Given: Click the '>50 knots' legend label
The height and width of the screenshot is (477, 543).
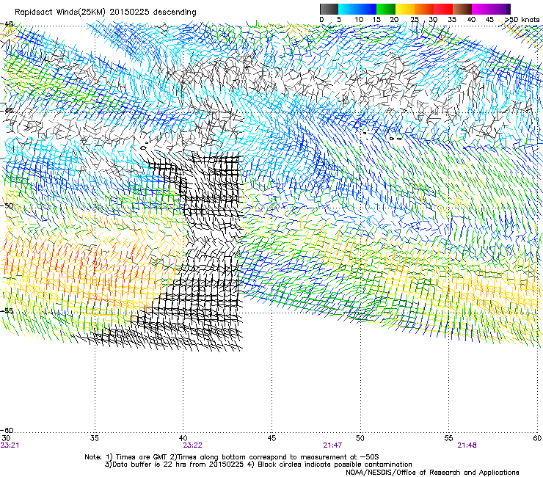Looking at the screenshot, I should [x=522, y=20].
